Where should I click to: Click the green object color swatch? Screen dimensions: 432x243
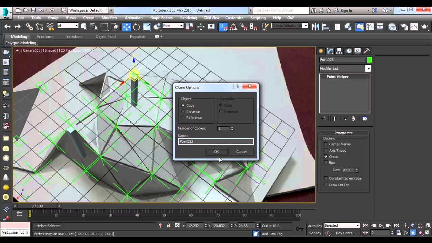(369, 60)
